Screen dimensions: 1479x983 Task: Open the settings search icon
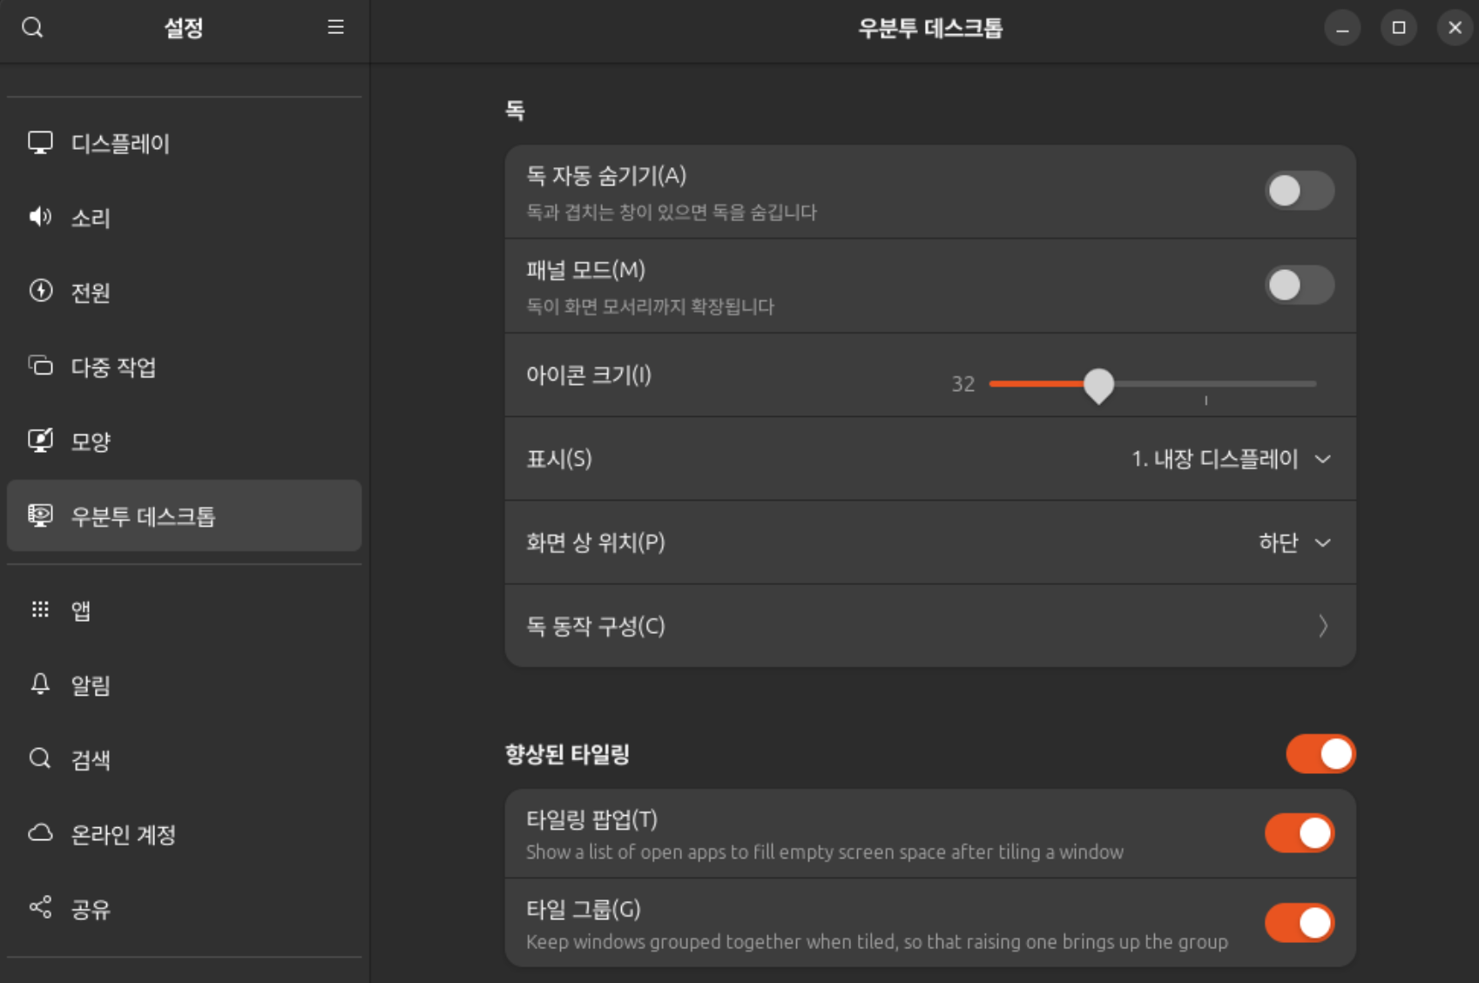coord(32,28)
